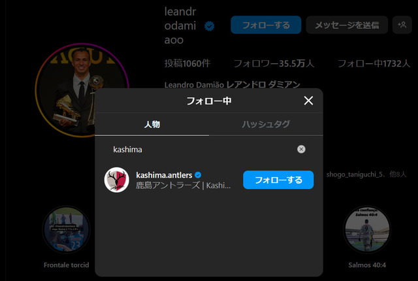This screenshot has width=418, height=281.
Task: Switch to the ハッシュタグ tab
Action: click(x=266, y=124)
